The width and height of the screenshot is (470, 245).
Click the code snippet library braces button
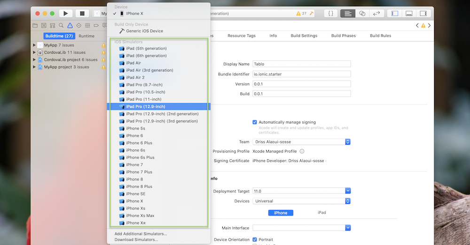(330, 14)
